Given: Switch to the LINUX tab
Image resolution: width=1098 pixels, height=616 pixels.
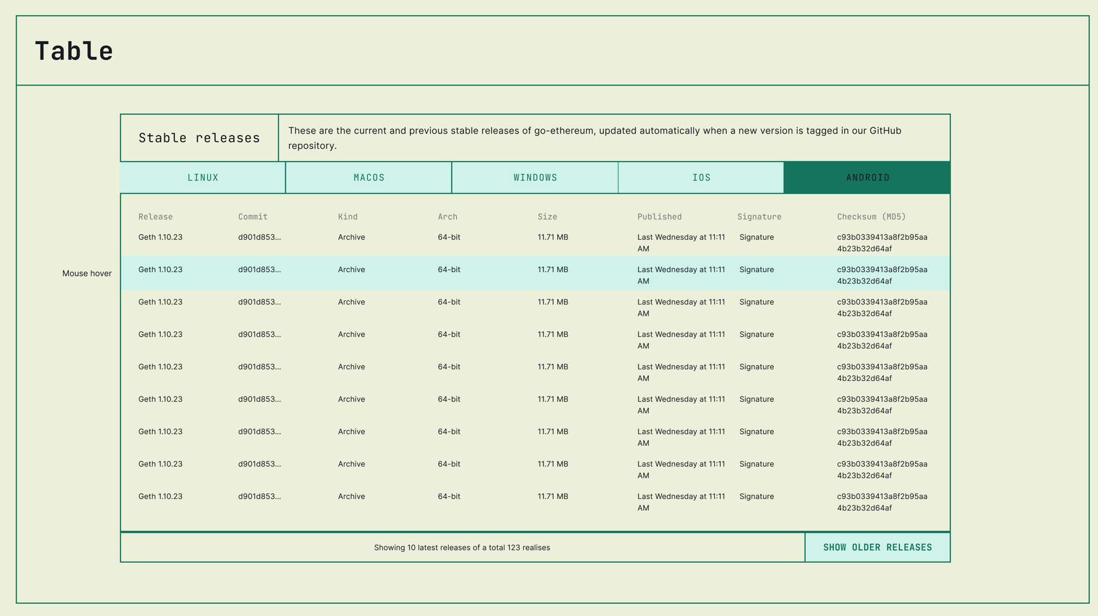Looking at the screenshot, I should click(x=203, y=178).
